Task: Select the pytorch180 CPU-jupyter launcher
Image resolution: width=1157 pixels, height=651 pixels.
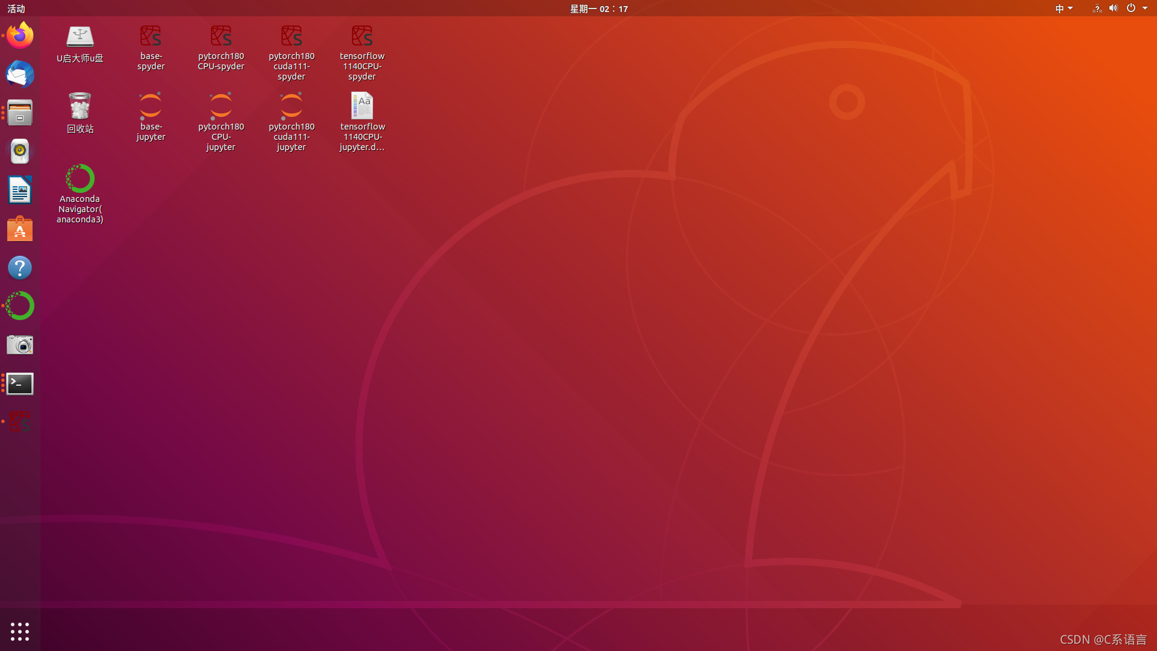Action: click(221, 122)
